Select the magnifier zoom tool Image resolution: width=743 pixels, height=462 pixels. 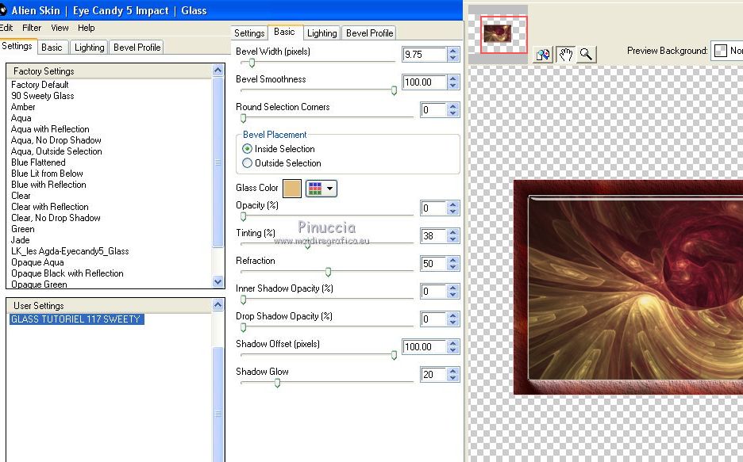click(586, 55)
